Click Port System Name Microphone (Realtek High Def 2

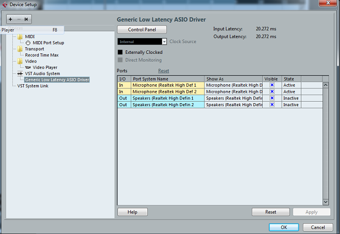pos(167,92)
